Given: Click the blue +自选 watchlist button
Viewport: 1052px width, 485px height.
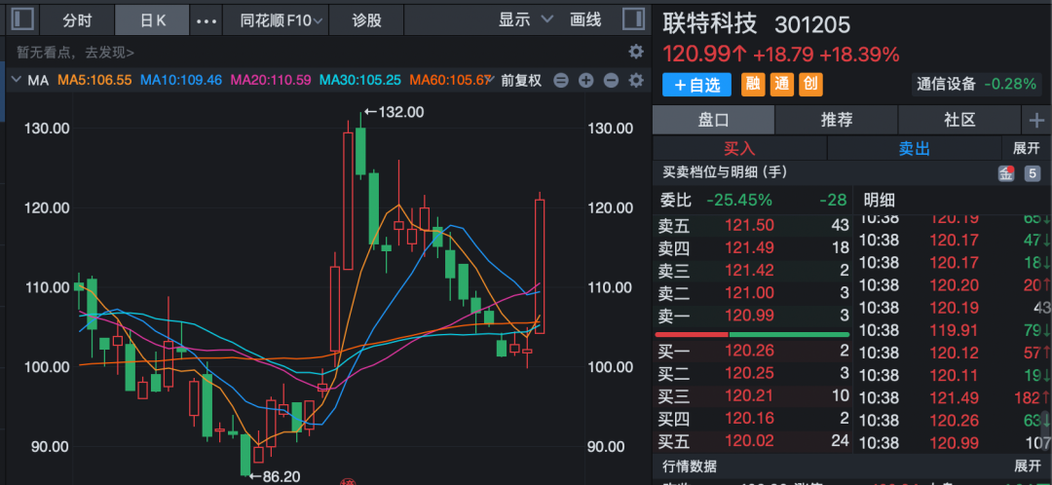Looking at the screenshot, I should (696, 85).
